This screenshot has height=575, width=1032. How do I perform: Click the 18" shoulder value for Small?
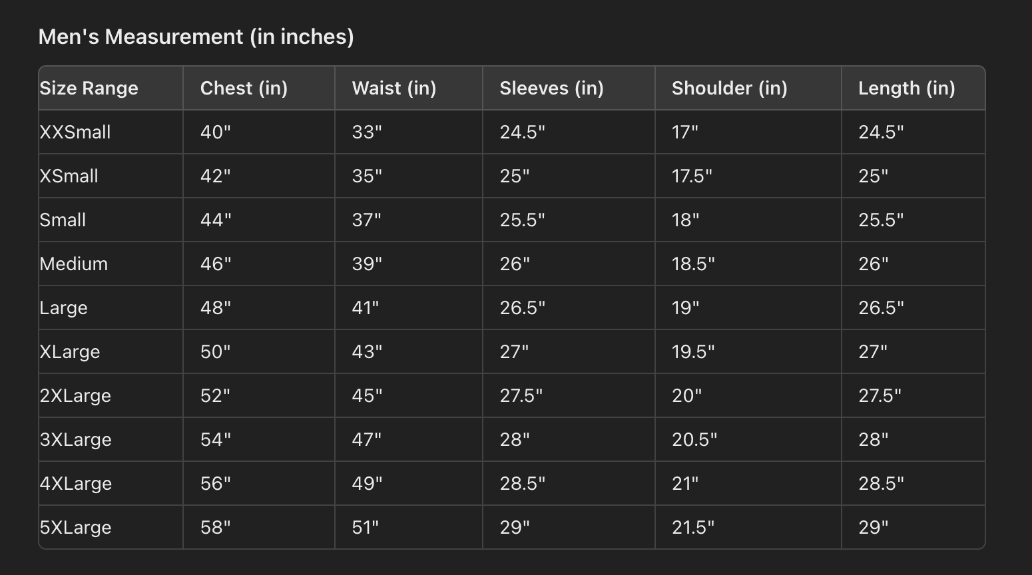(685, 220)
